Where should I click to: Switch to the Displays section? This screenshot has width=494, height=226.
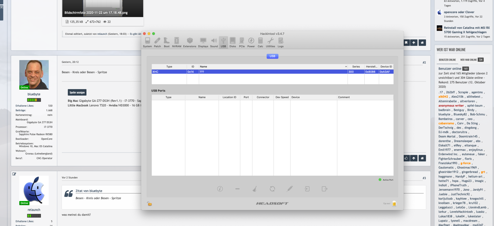click(x=203, y=42)
